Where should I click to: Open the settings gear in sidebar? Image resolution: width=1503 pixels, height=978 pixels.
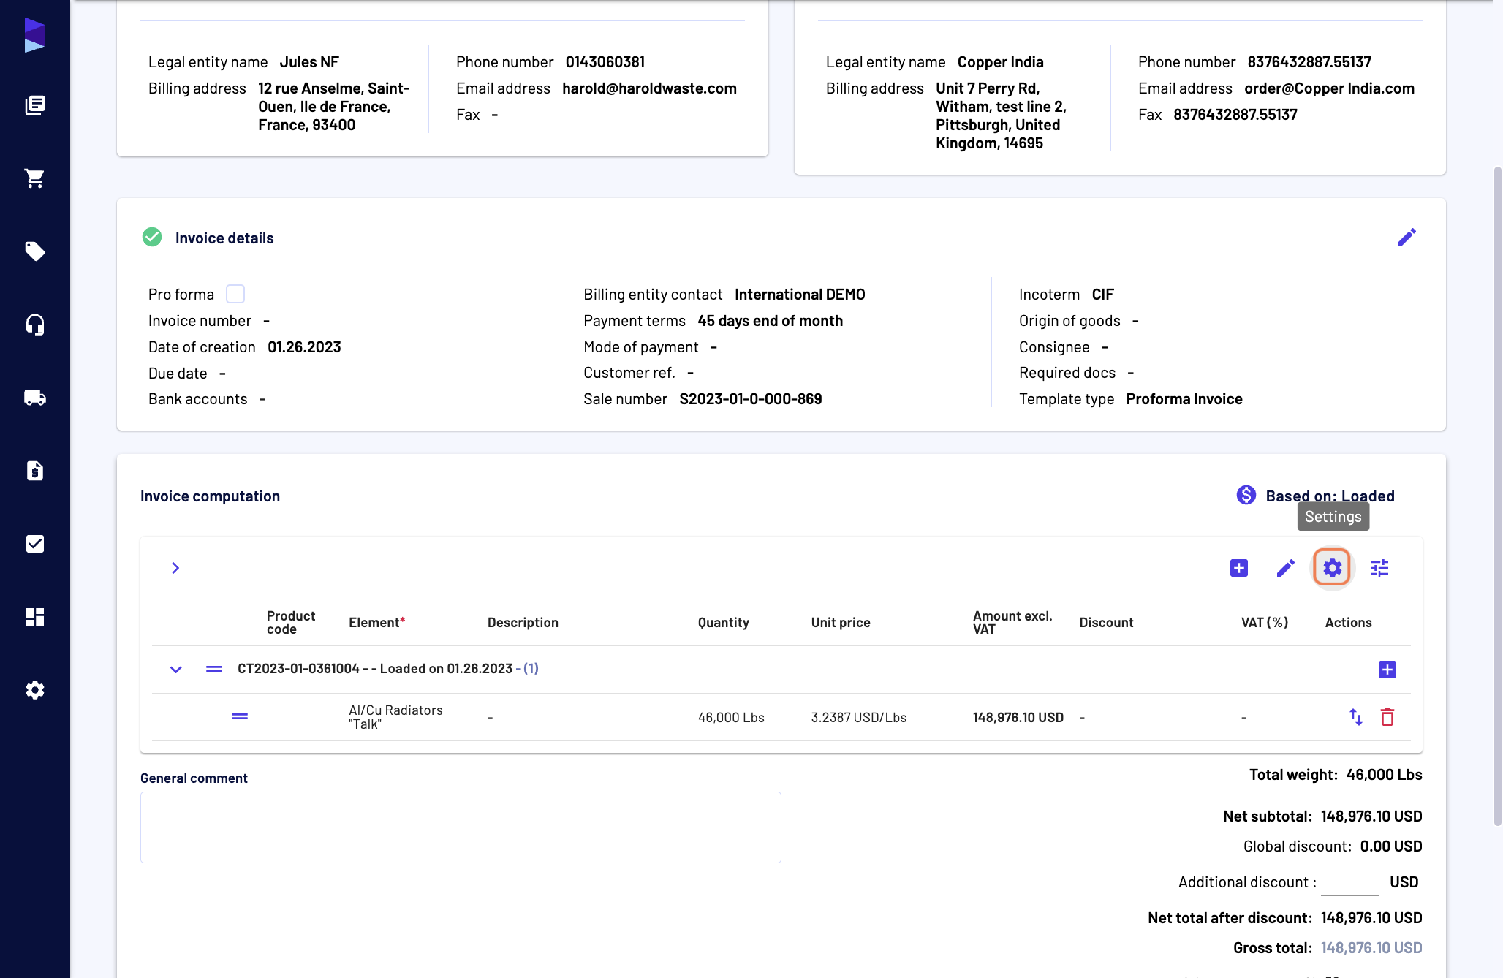34,690
